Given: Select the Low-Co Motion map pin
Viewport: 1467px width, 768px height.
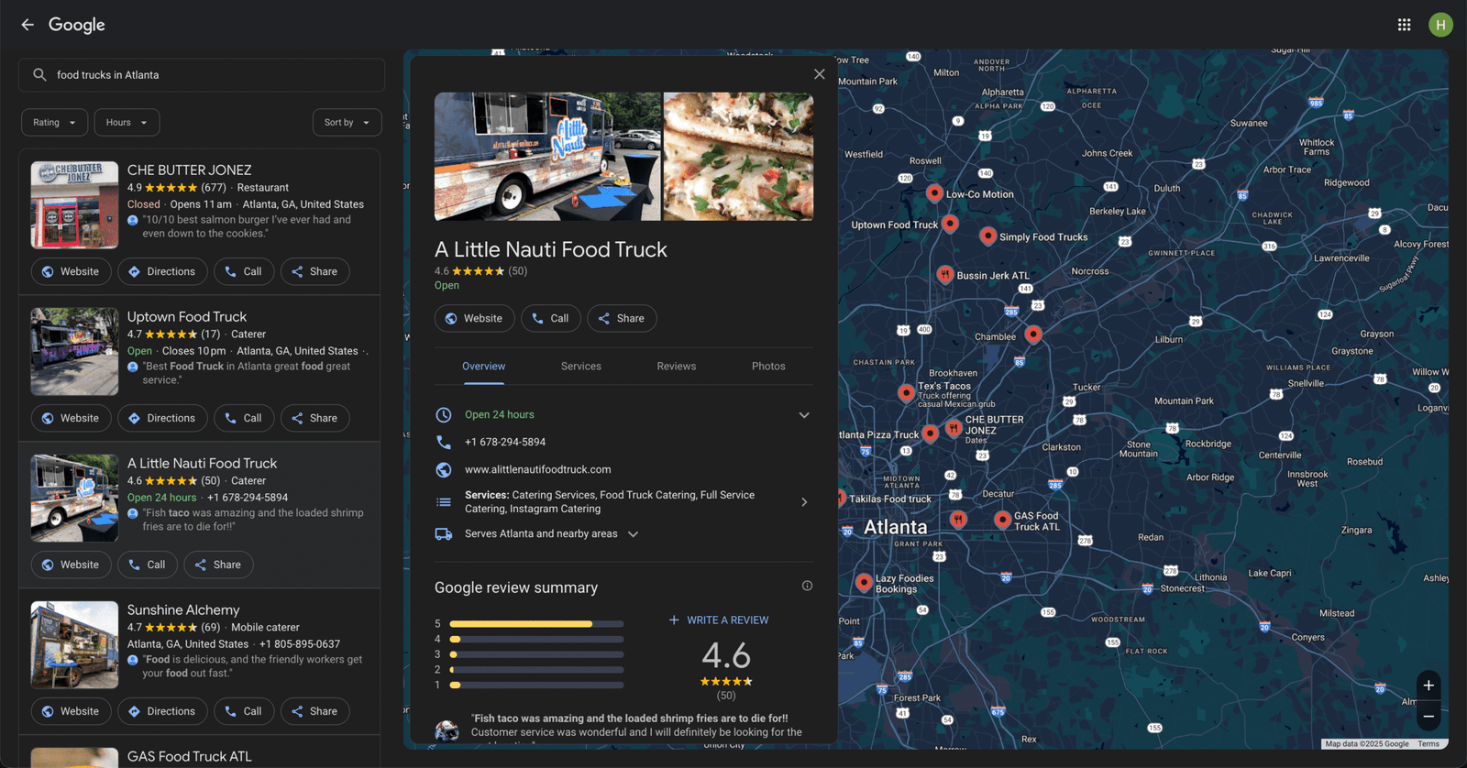Looking at the screenshot, I should click(x=934, y=192).
